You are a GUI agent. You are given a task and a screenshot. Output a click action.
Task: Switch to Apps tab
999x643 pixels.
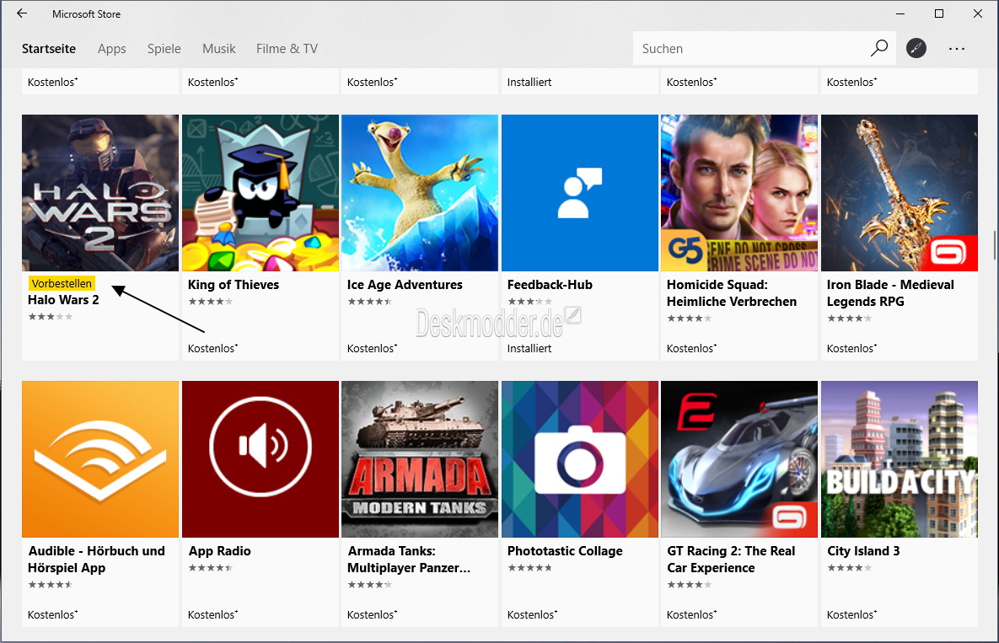tap(111, 48)
